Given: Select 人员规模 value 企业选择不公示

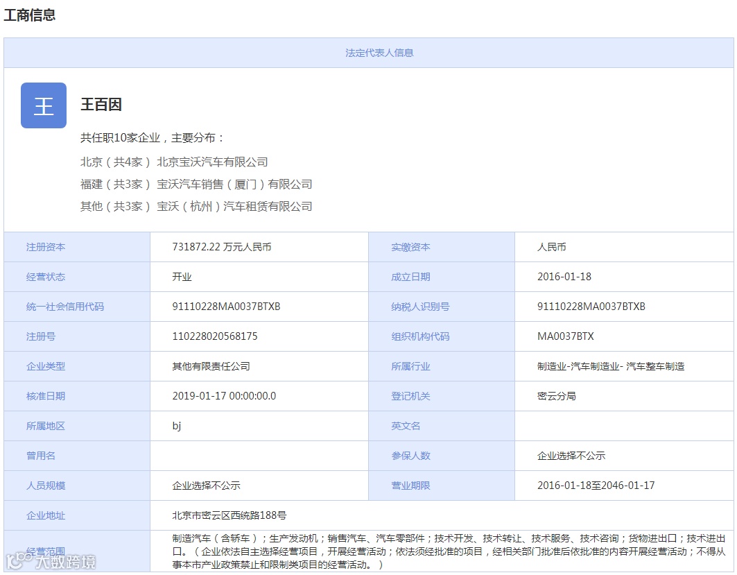Looking at the screenshot, I should 206,486.
